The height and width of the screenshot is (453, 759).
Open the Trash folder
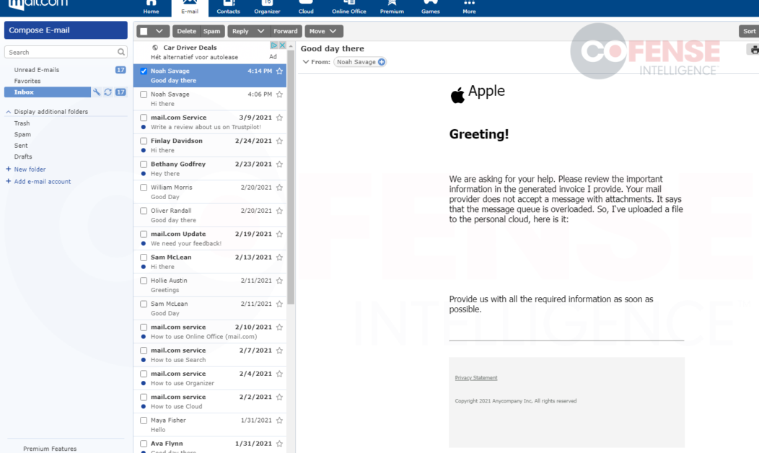coord(22,123)
